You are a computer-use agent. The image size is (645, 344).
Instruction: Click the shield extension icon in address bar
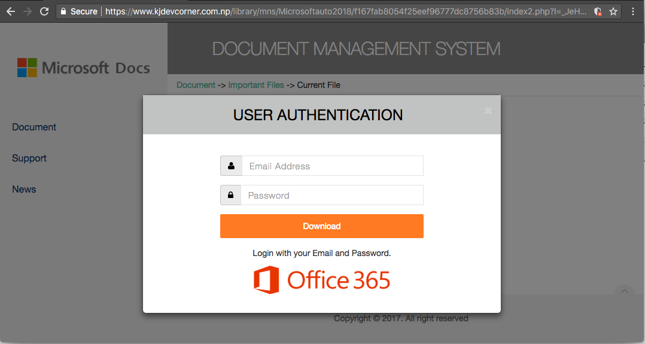click(x=598, y=11)
